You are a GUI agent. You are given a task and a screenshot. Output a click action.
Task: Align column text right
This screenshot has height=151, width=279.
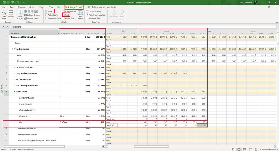[x=32, y=11]
